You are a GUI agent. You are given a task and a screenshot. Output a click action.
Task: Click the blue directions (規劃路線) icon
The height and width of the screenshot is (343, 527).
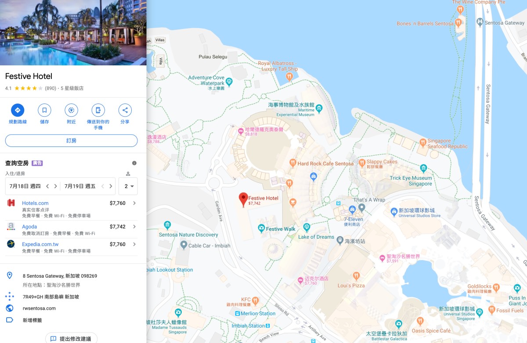tap(18, 110)
